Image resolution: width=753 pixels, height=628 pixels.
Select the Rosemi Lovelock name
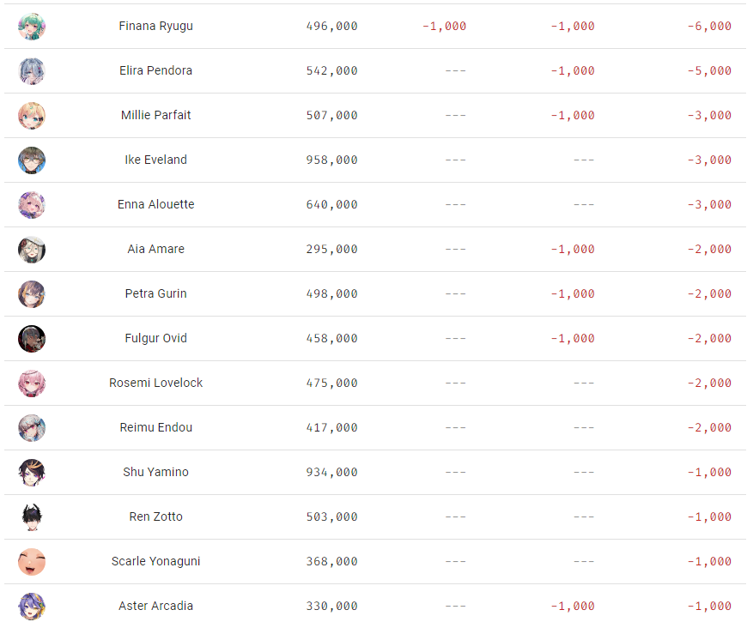pyautogui.click(x=156, y=383)
